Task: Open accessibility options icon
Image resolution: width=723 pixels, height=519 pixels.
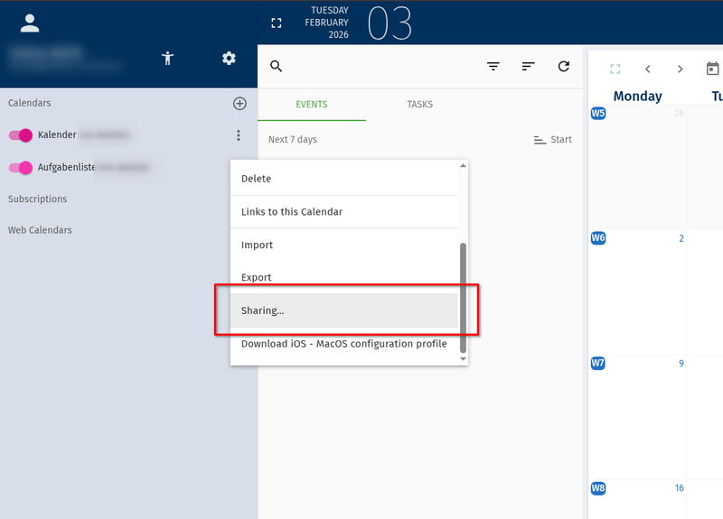Action: tap(167, 59)
